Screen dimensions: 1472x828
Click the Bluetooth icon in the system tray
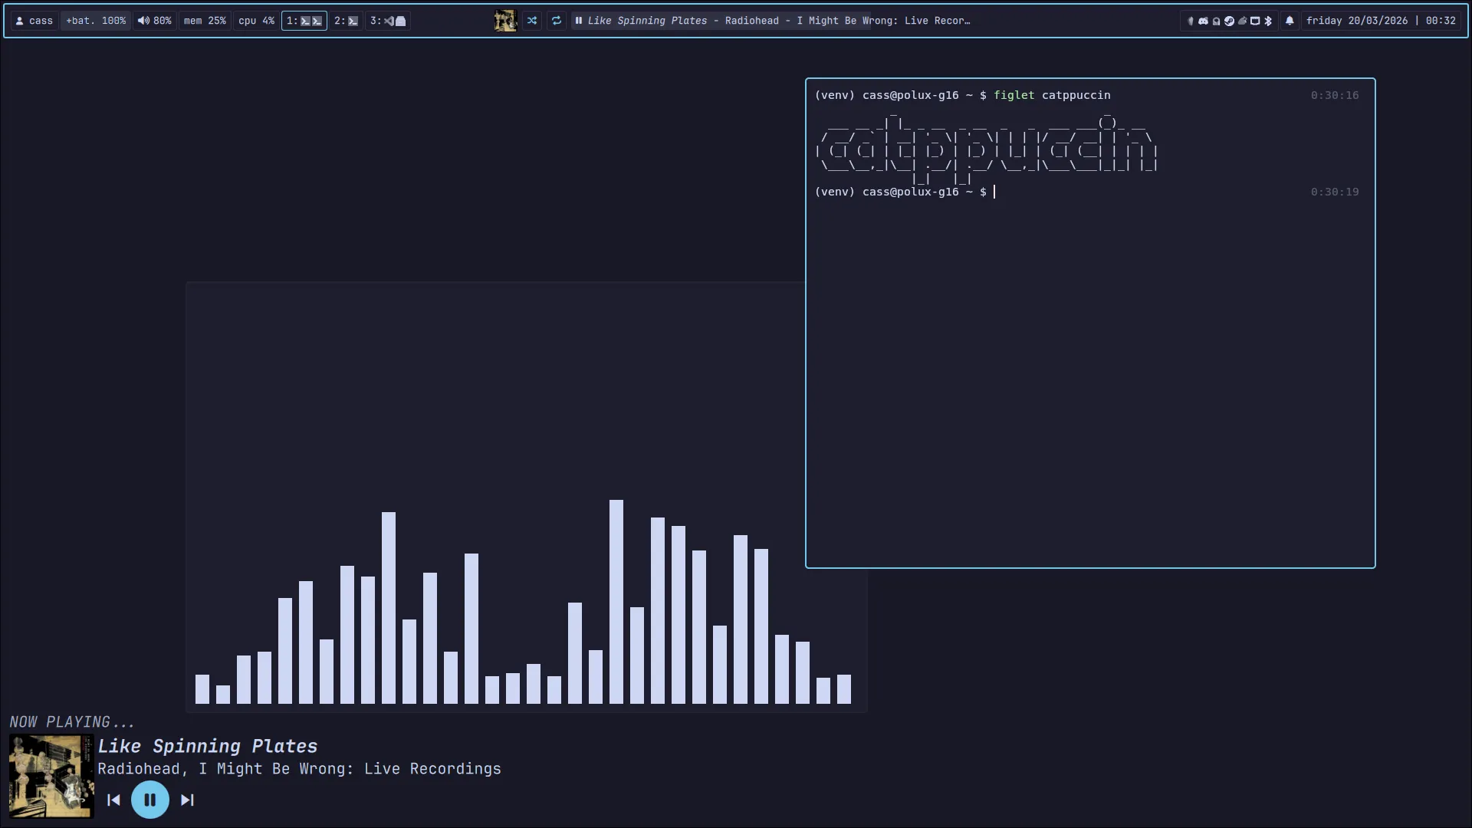pos(1269,21)
